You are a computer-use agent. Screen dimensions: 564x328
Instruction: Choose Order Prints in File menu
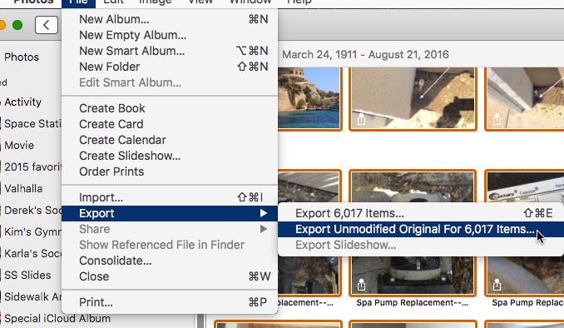(x=170, y=171)
